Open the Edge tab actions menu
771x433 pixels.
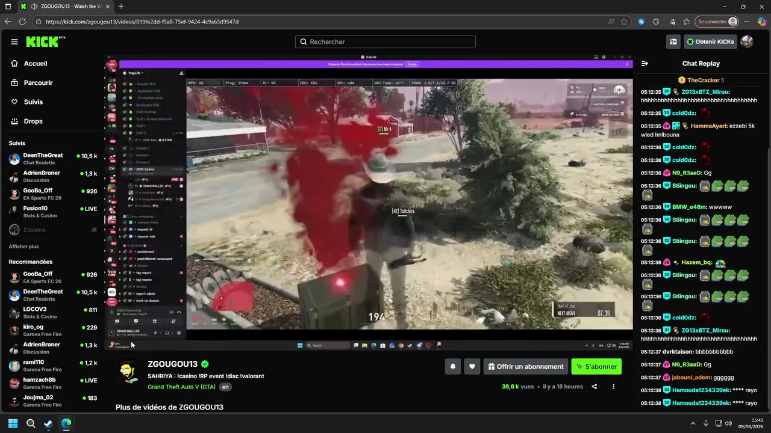tap(8, 7)
